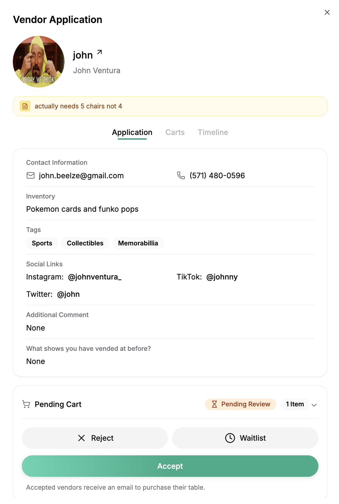The image size is (339, 504).
Task: Click john's profile avatar picture
Action: pos(39,62)
